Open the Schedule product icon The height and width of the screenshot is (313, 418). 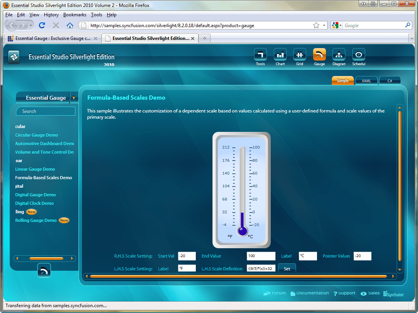tap(359, 55)
